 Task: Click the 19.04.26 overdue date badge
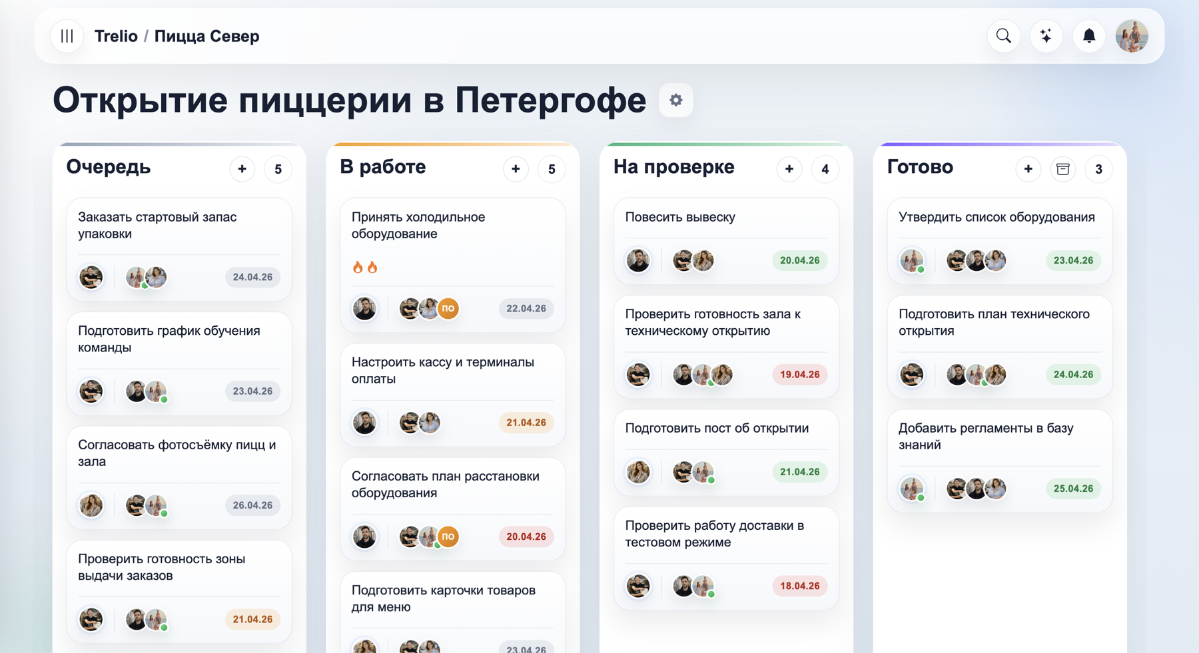pyautogui.click(x=799, y=375)
